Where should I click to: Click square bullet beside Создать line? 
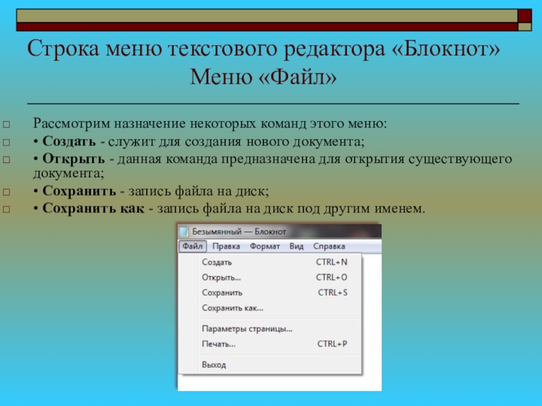tap(7, 142)
